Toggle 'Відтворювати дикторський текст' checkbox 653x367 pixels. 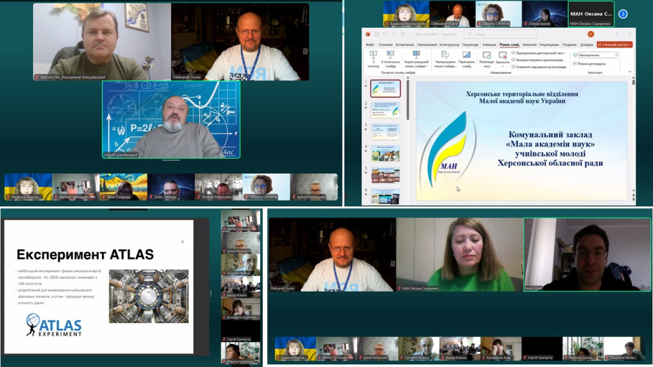click(513, 54)
